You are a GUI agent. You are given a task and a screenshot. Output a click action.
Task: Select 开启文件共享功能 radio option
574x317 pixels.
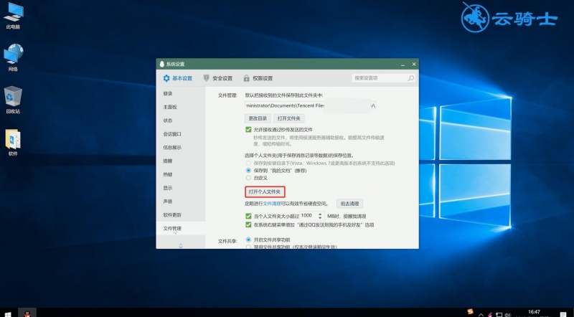click(x=248, y=240)
